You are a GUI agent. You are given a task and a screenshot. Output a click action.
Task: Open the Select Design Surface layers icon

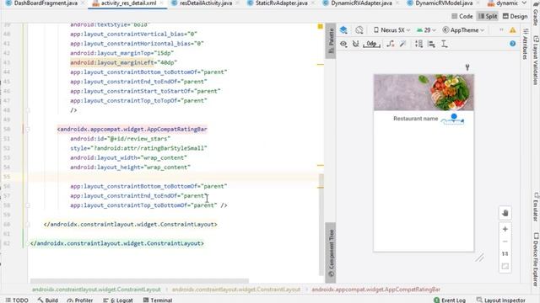(343, 30)
